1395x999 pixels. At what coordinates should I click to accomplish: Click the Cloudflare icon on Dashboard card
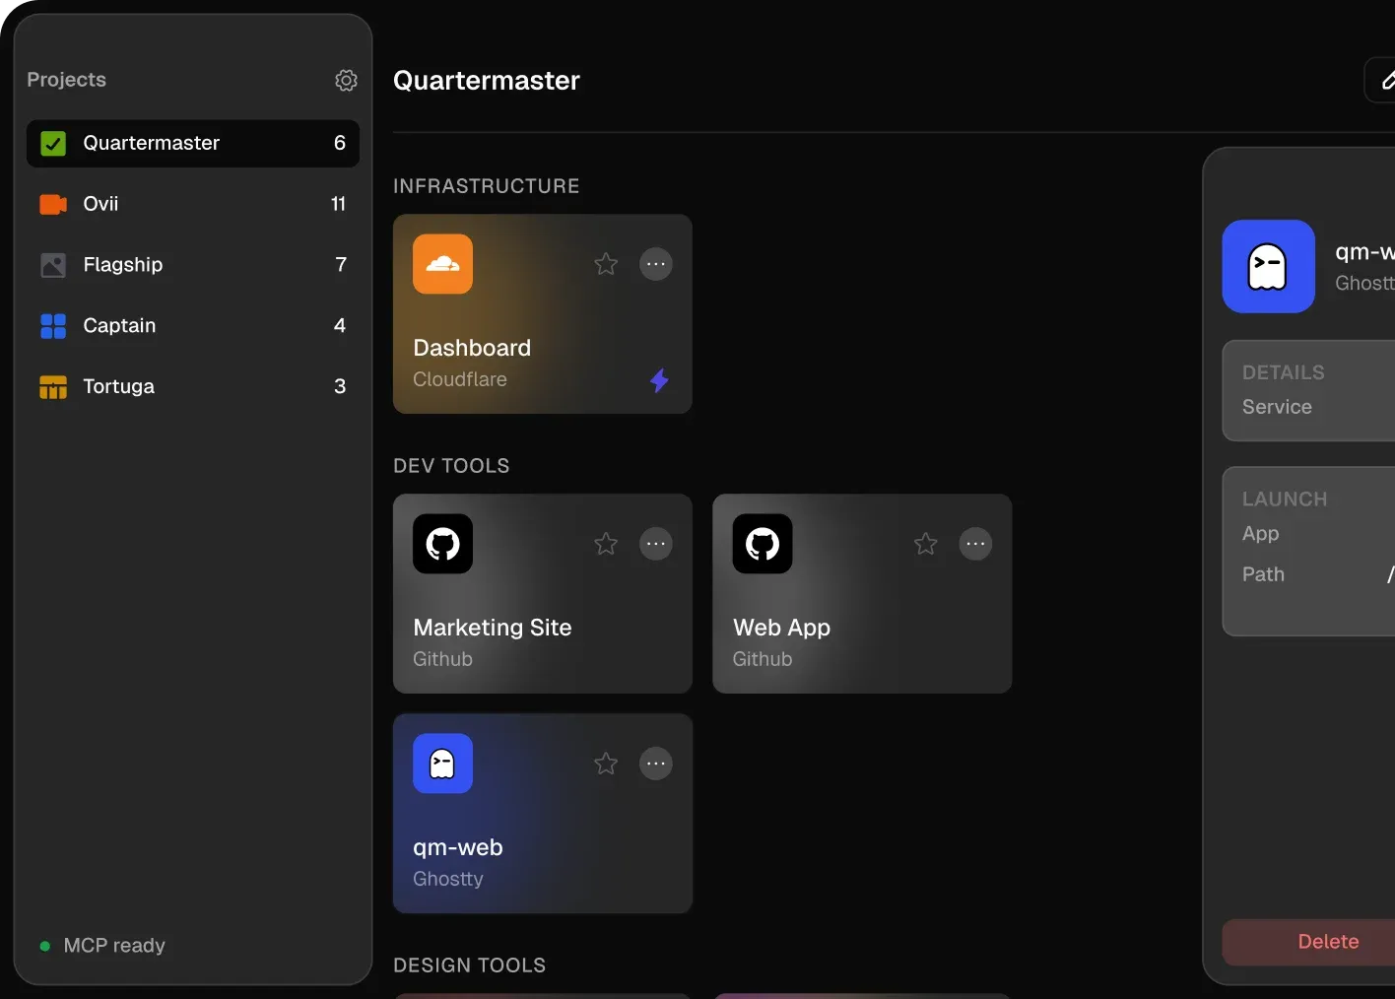point(442,264)
